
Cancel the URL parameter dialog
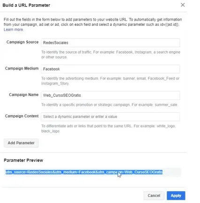tap(154, 195)
